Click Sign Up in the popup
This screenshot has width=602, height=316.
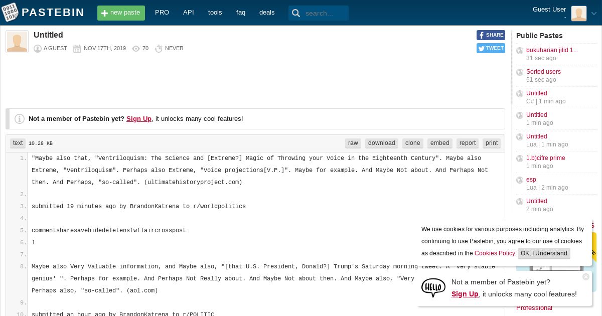[465, 294]
